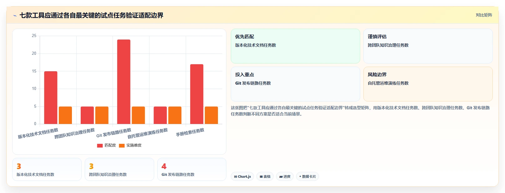Click the stat card showing 3 for 版本化技术文档任务数

47,169
